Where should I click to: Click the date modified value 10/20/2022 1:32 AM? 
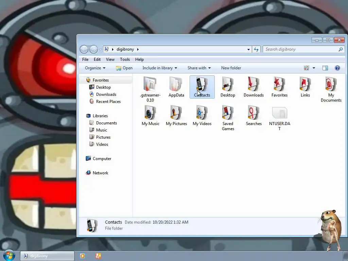pyautogui.click(x=171, y=222)
